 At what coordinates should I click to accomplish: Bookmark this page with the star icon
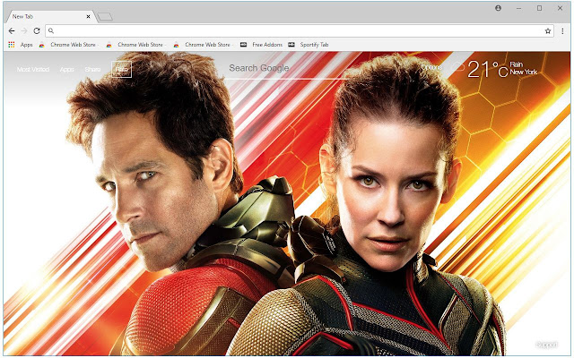548,31
